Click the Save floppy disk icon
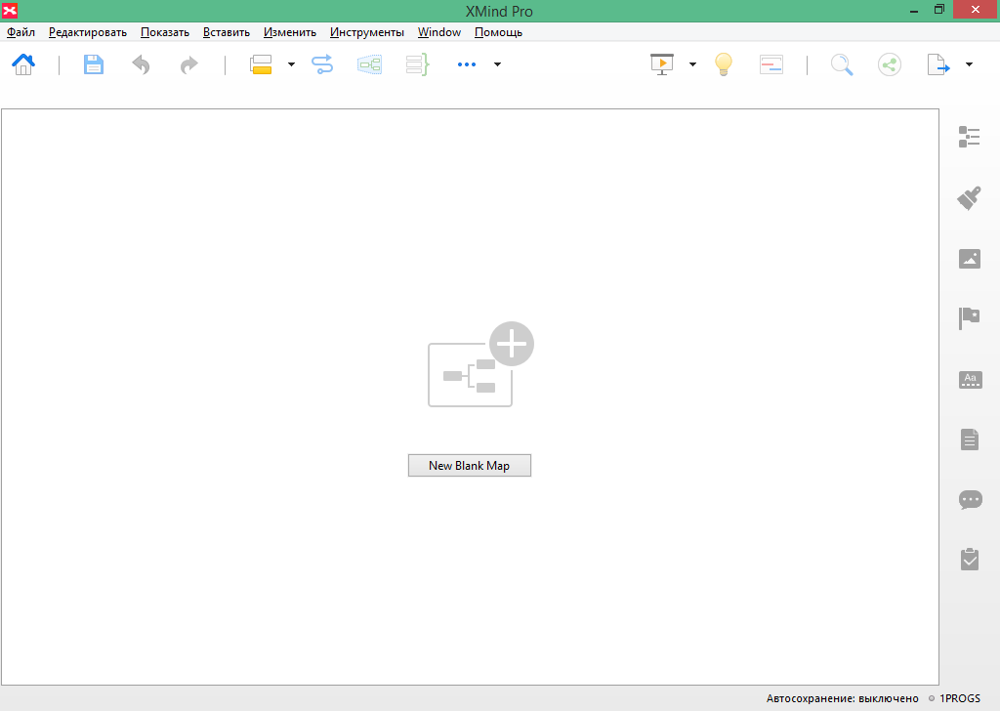Image resolution: width=1000 pixels, height=711 pixels. pyautogui.click(x=94, y=64)
